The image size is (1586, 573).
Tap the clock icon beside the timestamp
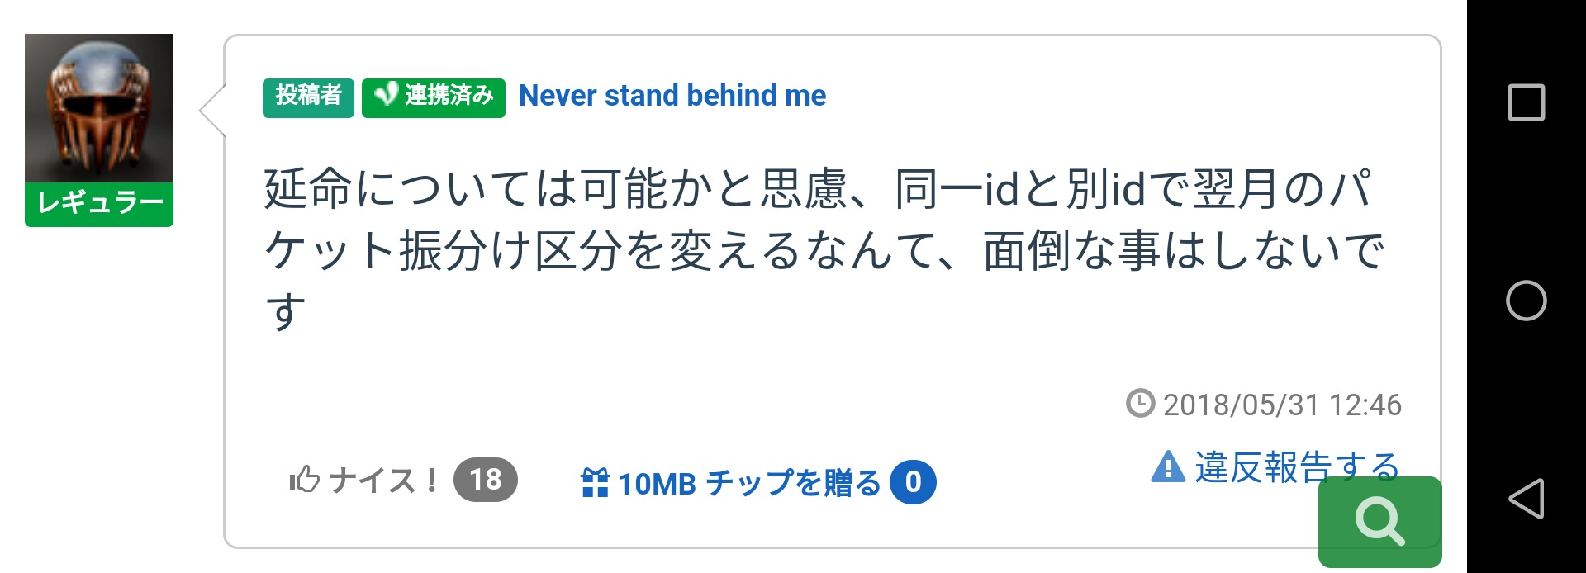pos(1140,404)
